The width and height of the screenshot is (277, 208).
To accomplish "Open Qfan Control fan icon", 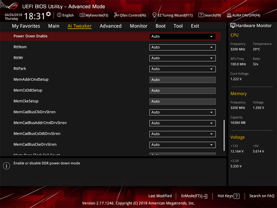I will (x=116, y=15).
